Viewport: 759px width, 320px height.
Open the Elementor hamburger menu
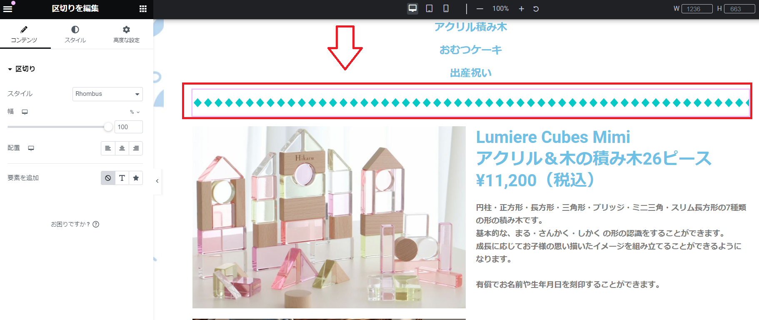(x=8, y=9)
